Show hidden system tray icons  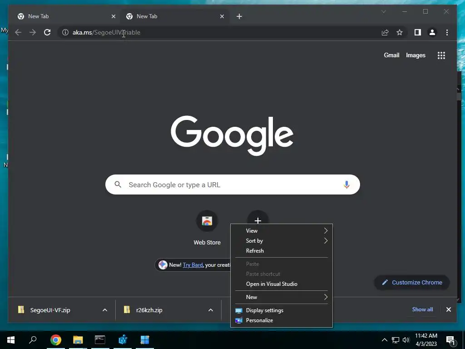384,340
